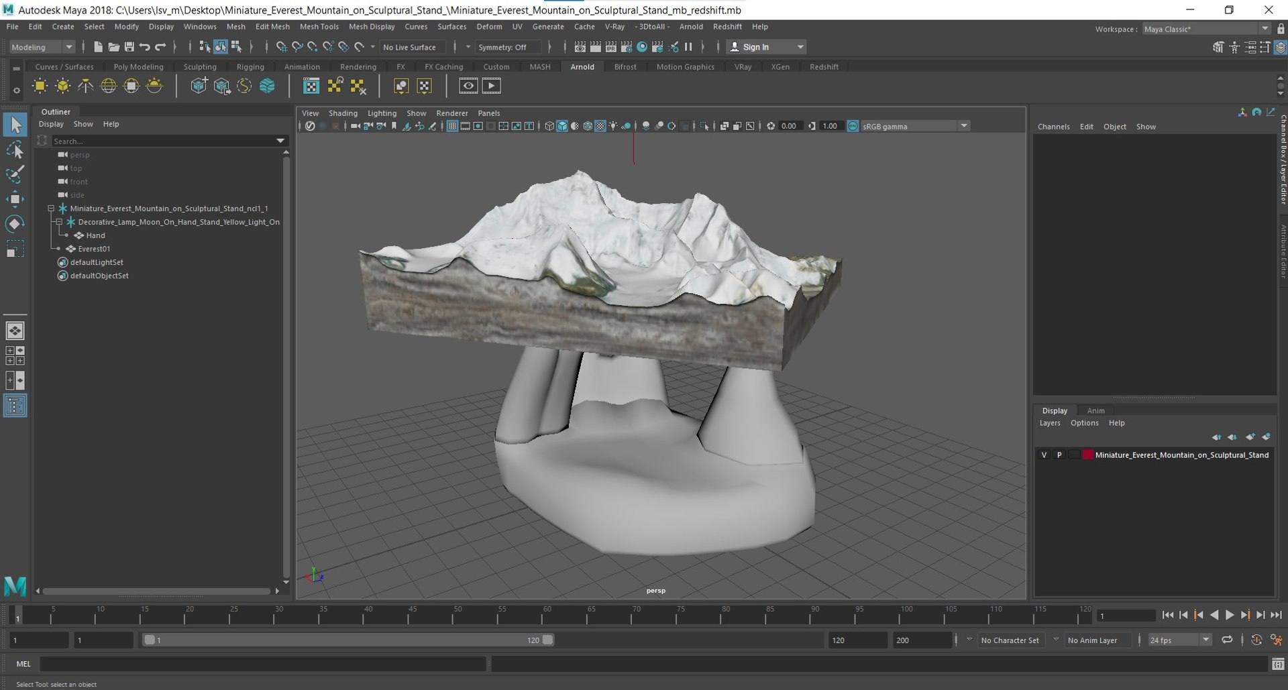Click the time range slider bar
Image resolution: width=1288 pixels, height=690 pixels.
[348, 640]
